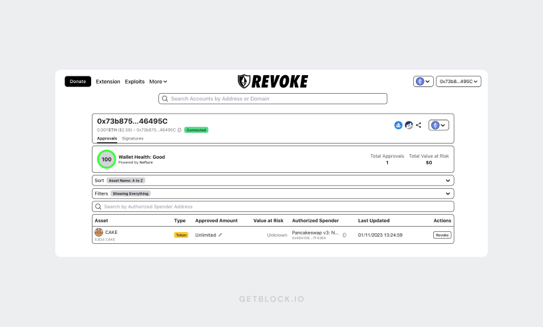Click the magnifier icon in the accounts search

coord(165,98)
